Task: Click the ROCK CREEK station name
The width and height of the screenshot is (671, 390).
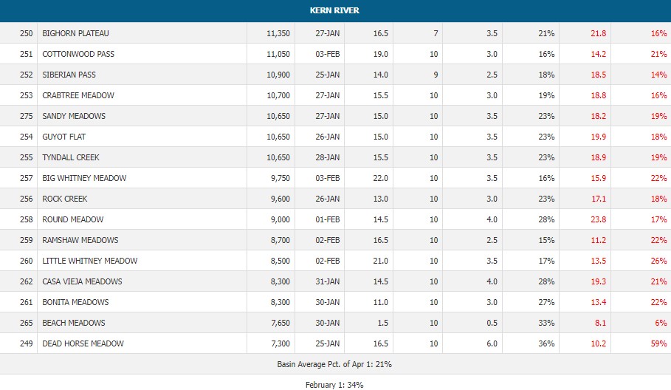Action: tap(65, 199)
